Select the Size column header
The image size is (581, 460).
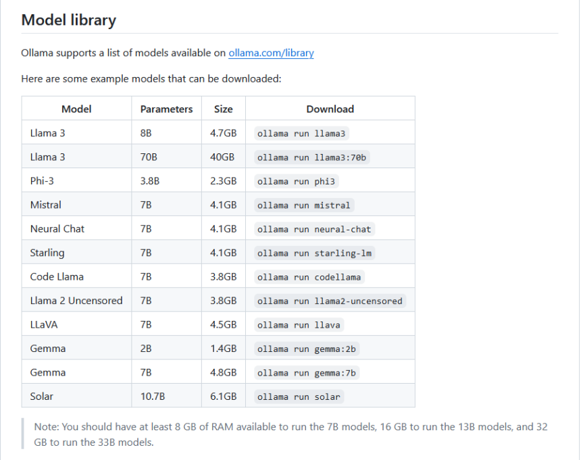[223, 109]
